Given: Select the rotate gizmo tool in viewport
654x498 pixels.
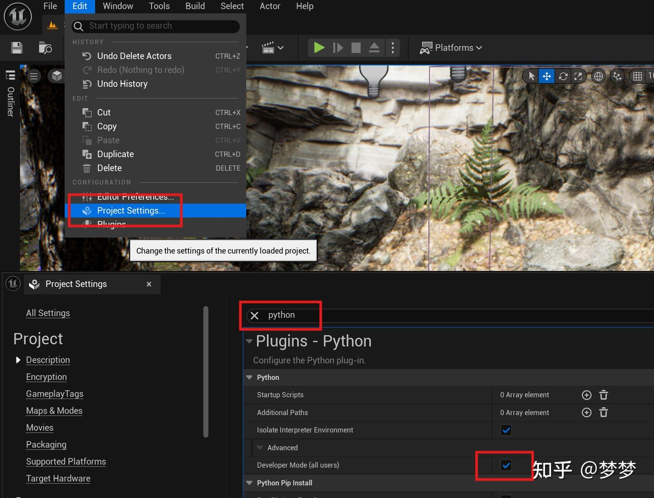Looking at the screenshot, I should (x=563, y=76).
